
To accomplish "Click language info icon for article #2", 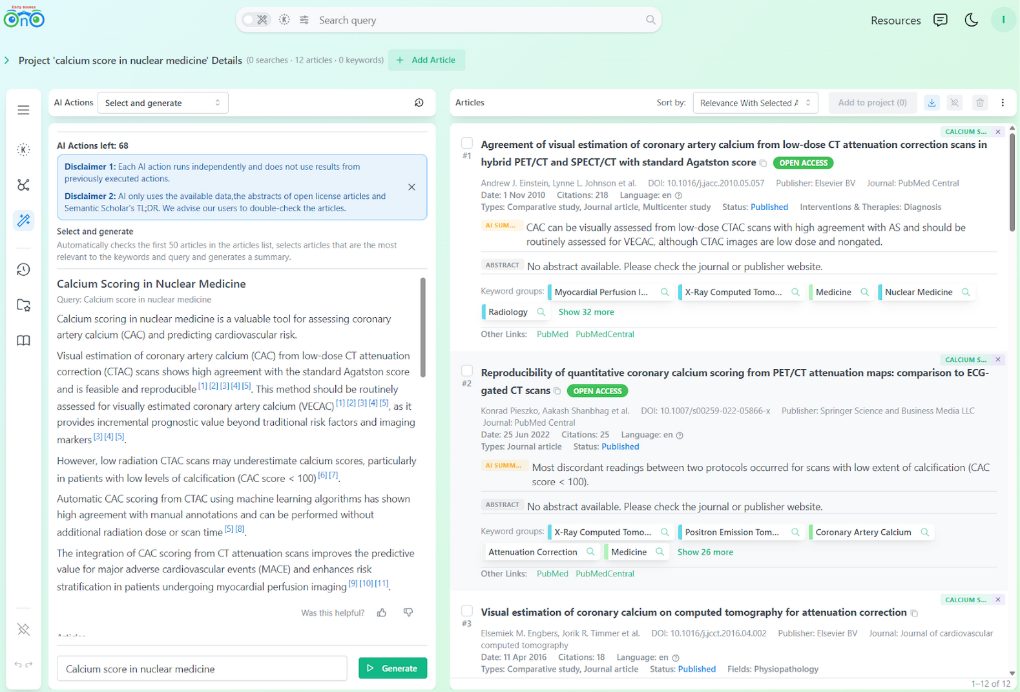I will 680,435.
